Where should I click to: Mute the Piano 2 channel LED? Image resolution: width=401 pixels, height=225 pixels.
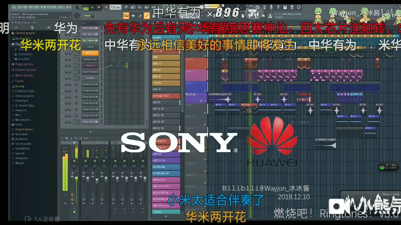point(63,65)
